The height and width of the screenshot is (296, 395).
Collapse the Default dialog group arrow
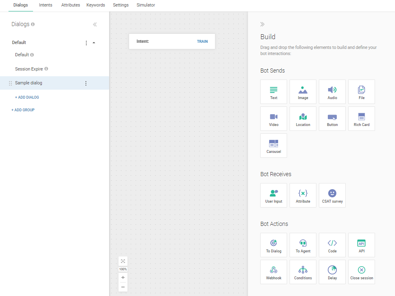pyautogui.click(x=94, y=43)
